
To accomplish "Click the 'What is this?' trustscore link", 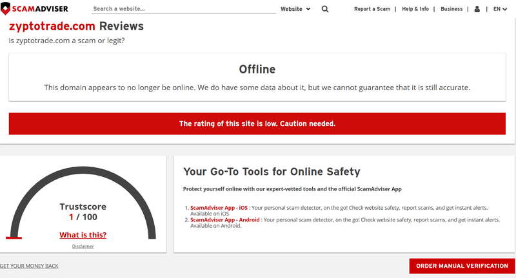I will [x=83, y=235].
